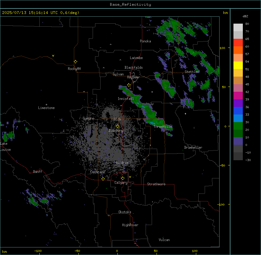
Task: Select the Vulcan label
Action: pyautogui.click(x=164, y=240)
